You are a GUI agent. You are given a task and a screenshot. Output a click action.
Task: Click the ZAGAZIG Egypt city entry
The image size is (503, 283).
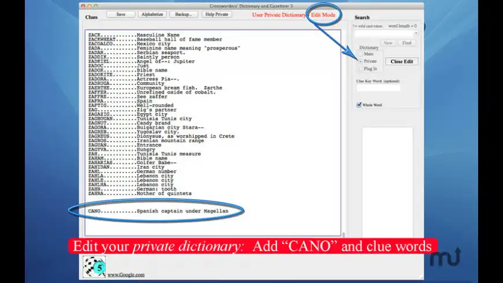click(x=128, y=114)
